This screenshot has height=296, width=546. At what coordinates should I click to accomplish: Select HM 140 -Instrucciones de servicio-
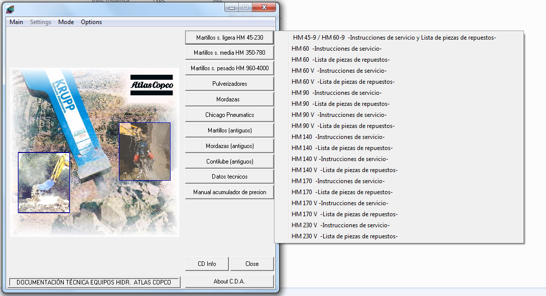pyautogui.click(x=399, y=137)
